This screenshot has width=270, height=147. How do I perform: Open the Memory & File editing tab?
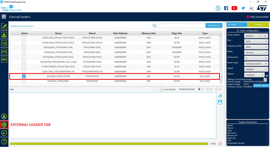coord(4,26)
